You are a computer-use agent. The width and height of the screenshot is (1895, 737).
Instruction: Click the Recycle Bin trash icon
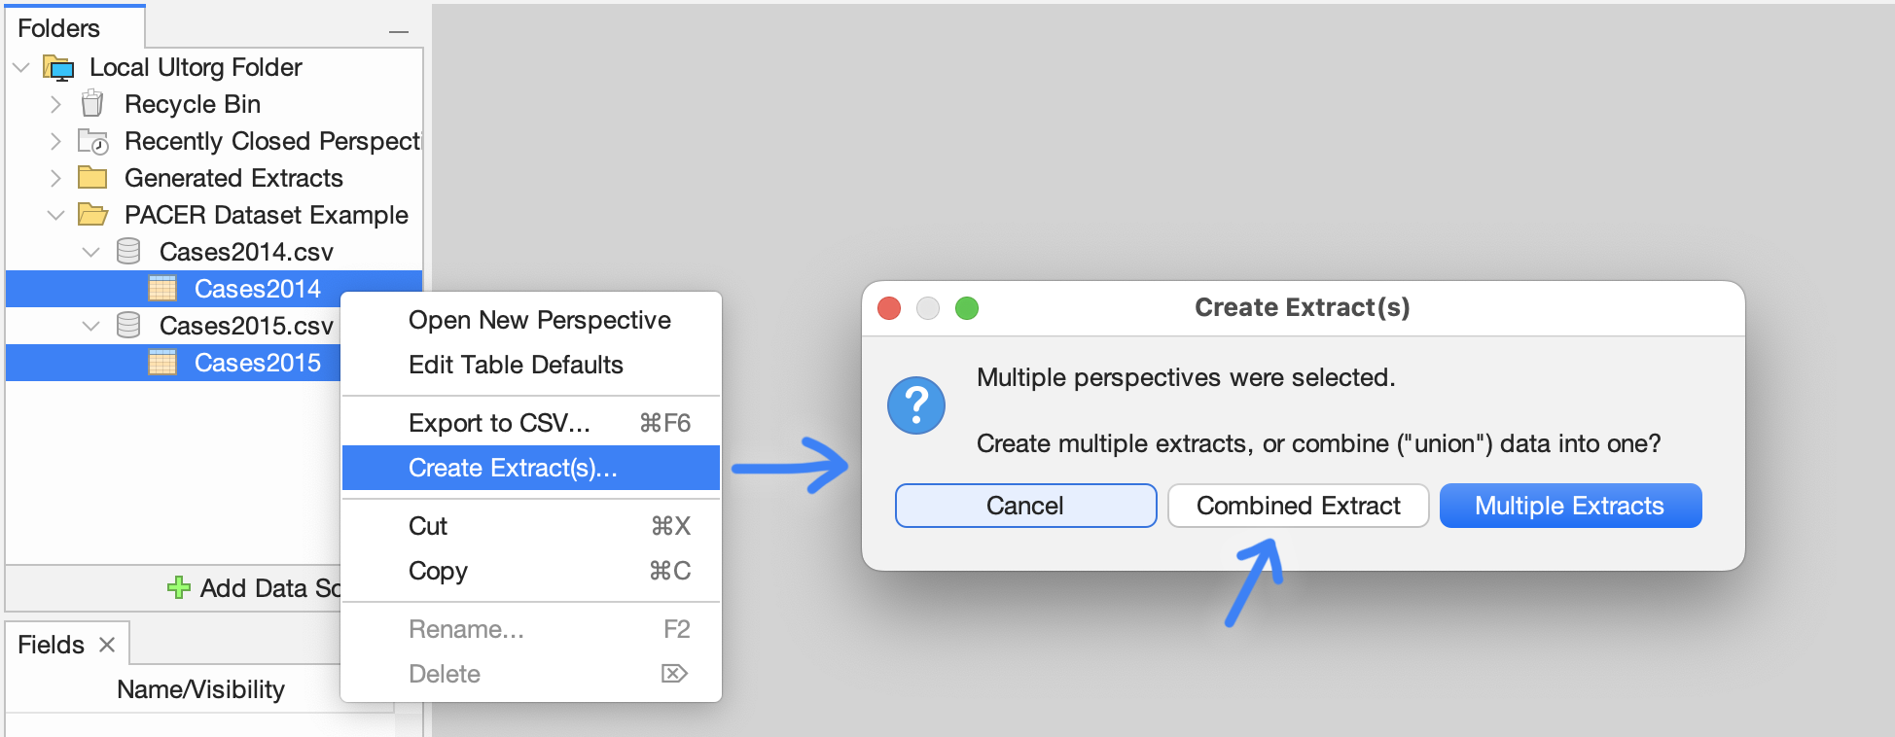tap(91, 103)
